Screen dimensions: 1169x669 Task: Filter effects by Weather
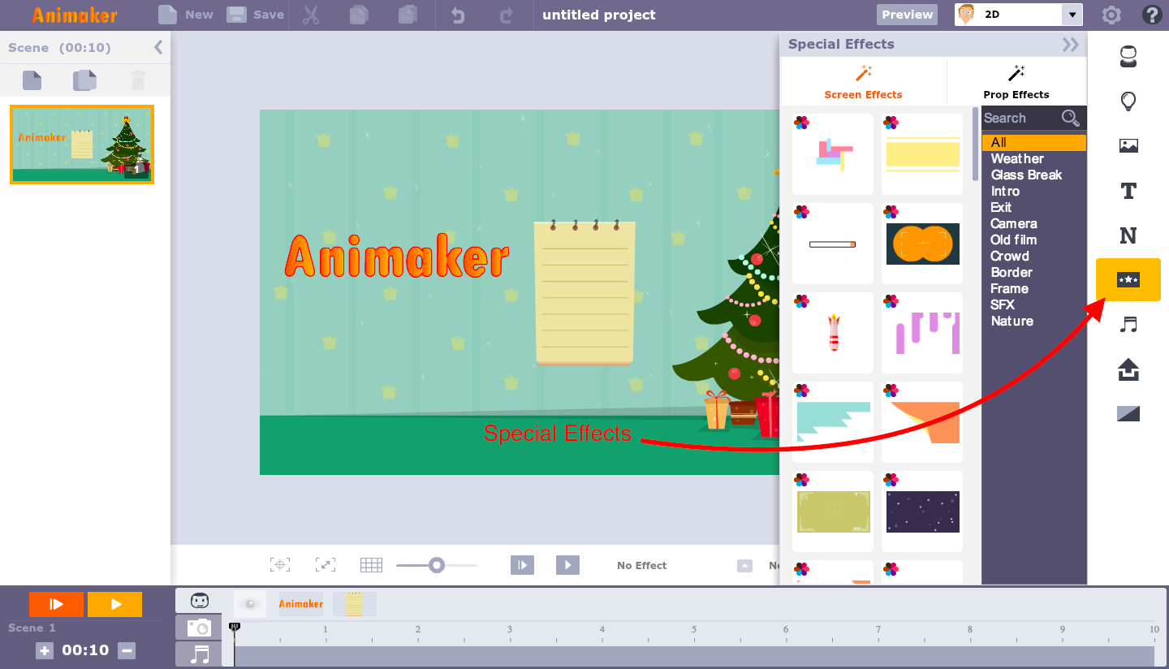(1017, 159)
